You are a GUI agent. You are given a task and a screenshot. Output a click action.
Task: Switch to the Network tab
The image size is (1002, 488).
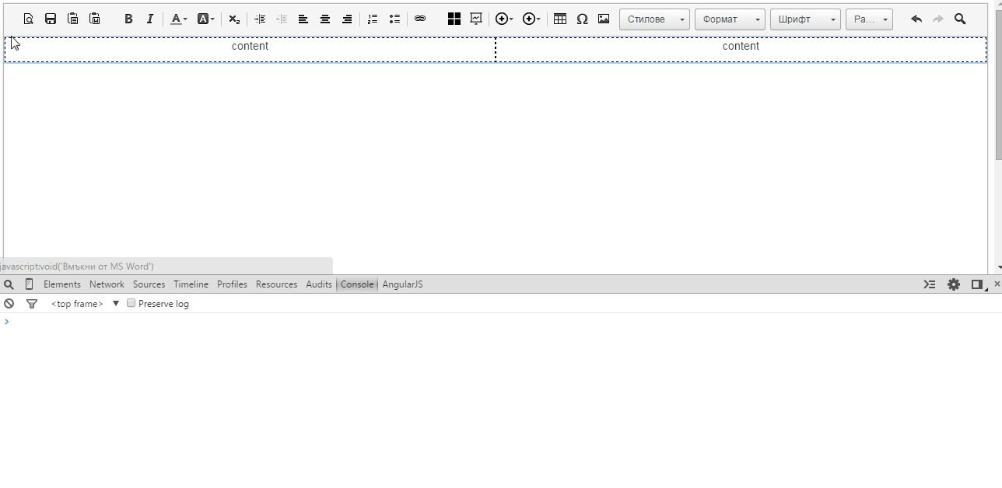click(107, 284)
